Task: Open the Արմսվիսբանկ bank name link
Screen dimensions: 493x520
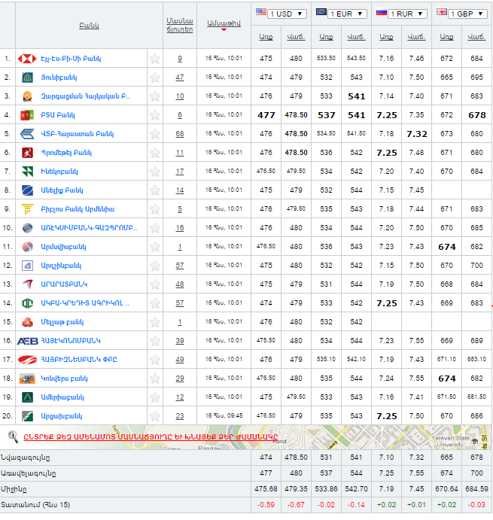Action: coord(63,247)
